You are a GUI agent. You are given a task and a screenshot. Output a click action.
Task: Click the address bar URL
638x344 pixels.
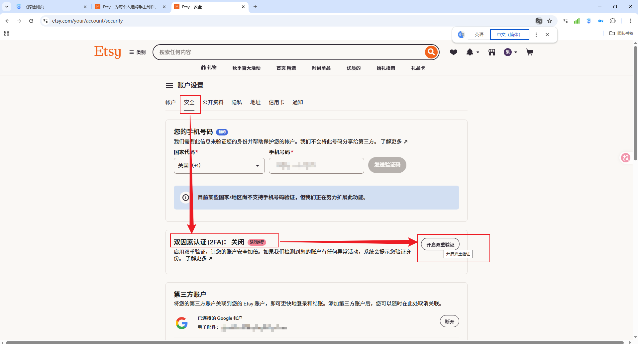[87, 21]
